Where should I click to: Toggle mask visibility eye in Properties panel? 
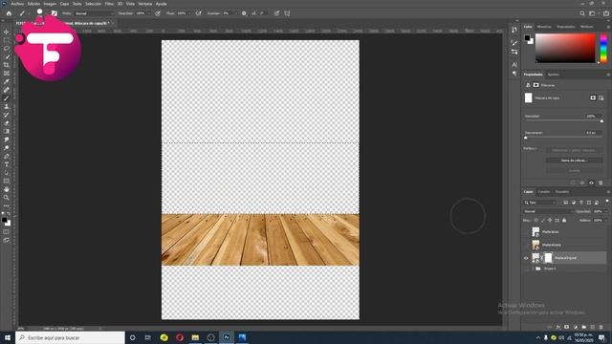pyautogui.click(x=591, y=183)
